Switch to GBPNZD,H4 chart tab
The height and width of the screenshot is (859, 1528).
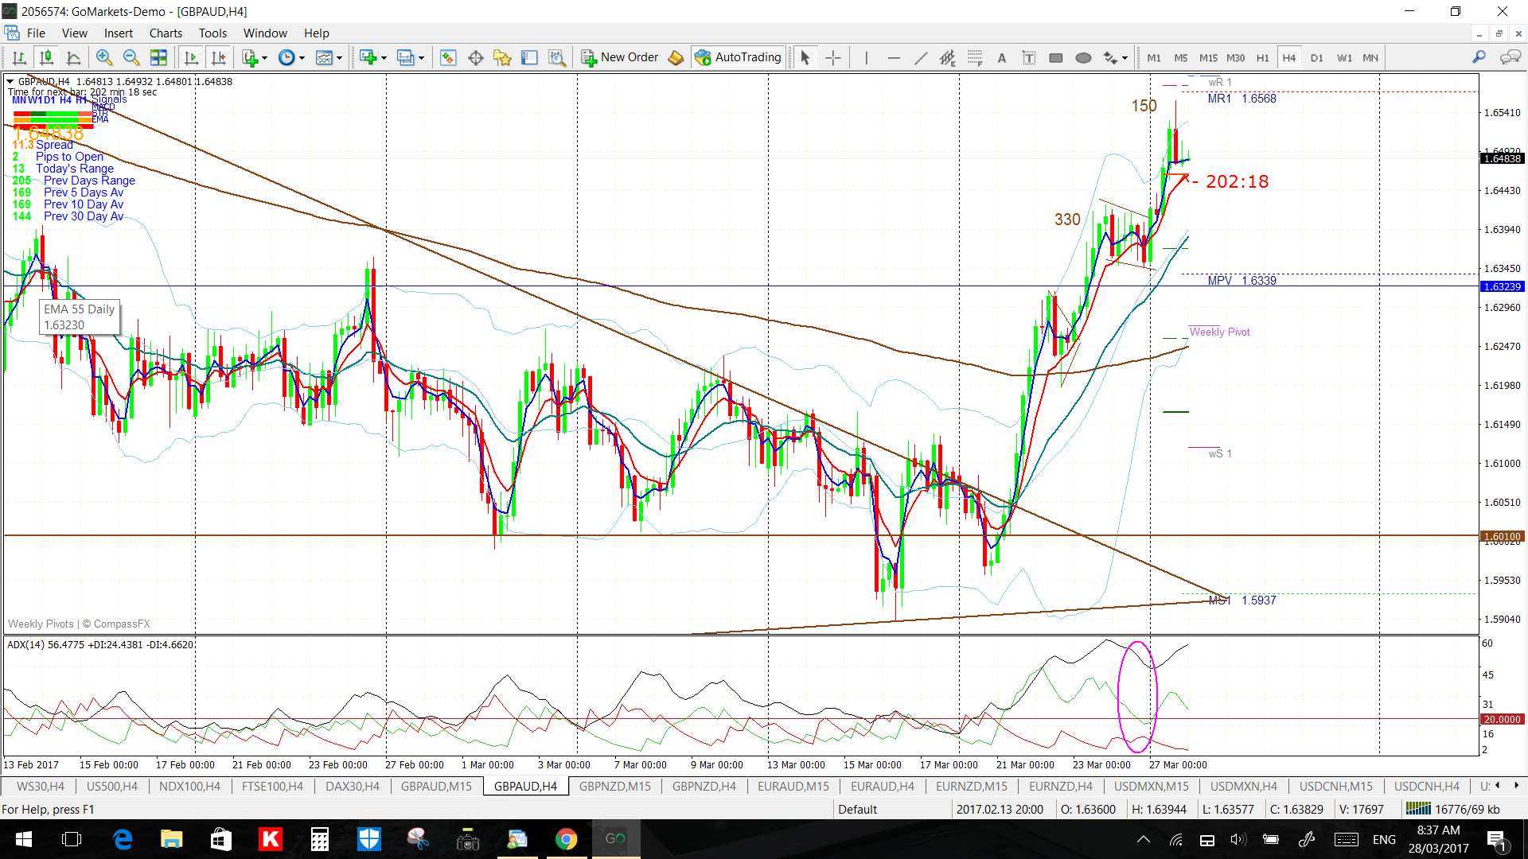tap(704, 786)
